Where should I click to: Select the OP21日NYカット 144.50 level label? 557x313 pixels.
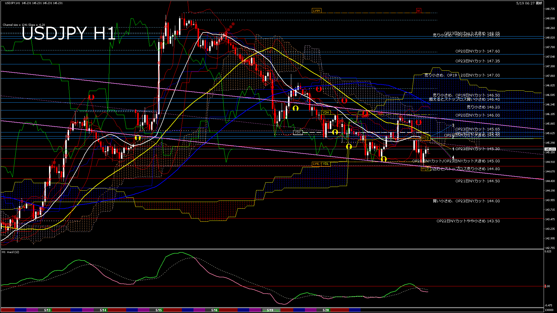tap(477, 181)
